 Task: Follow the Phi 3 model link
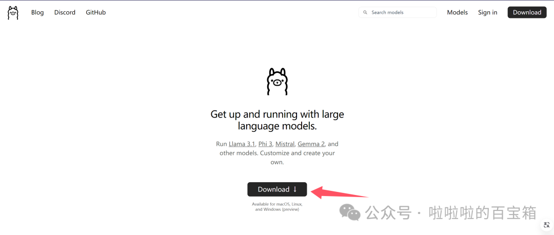[x=265, y=144]
